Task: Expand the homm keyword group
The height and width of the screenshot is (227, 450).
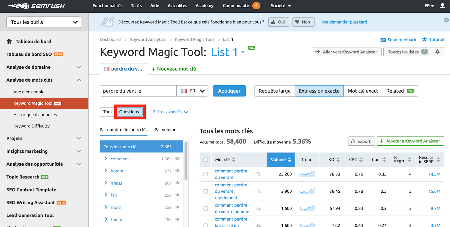Action: [106, 171]
